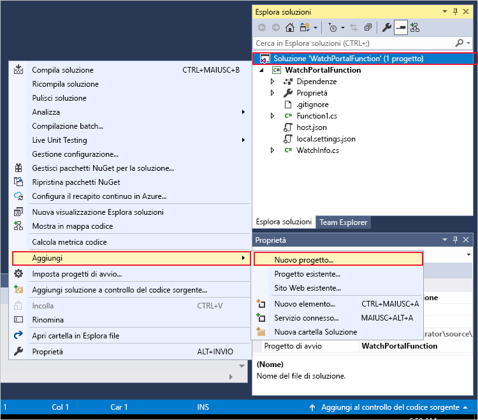
Task: Click the pending changes filter clock icon
Action: 332,28
